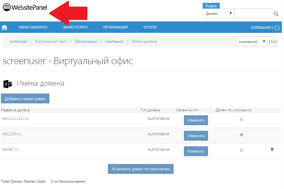This screenshot has height=189, width=284.
Task: Click компания1 breadcrumb link
Action: 115,41
